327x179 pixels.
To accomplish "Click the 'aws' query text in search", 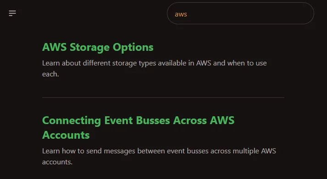I will (x=181, y=14).
